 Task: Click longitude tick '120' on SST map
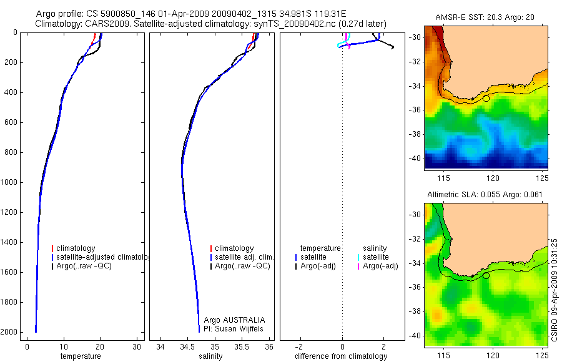[x=493, y=178]
